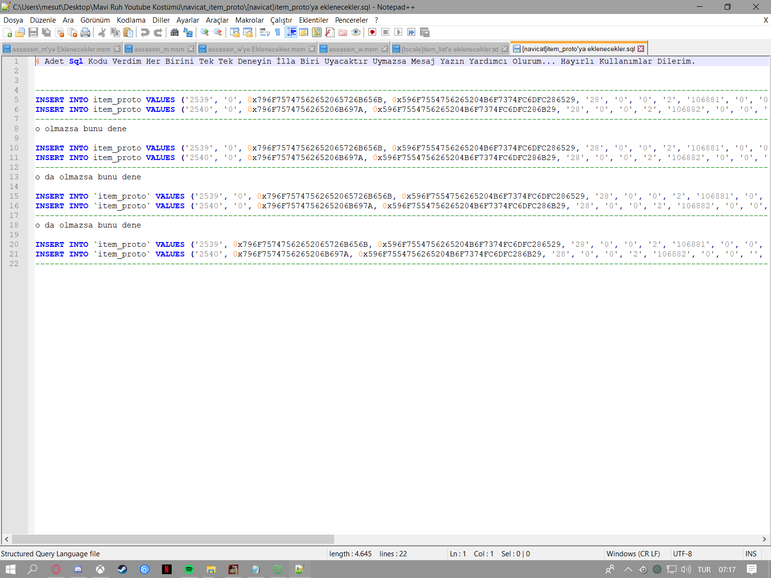
Task: Click the INS mode in status bar
Action: coord(751,554)
